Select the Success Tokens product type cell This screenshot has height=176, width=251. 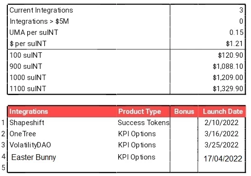[x=143, y=123]
